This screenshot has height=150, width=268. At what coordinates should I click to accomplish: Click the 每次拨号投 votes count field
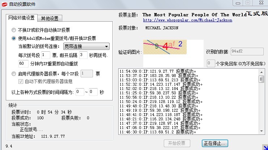46,55
